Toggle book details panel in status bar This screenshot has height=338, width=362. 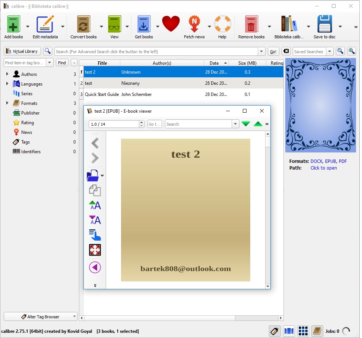[x=317, y=331]
